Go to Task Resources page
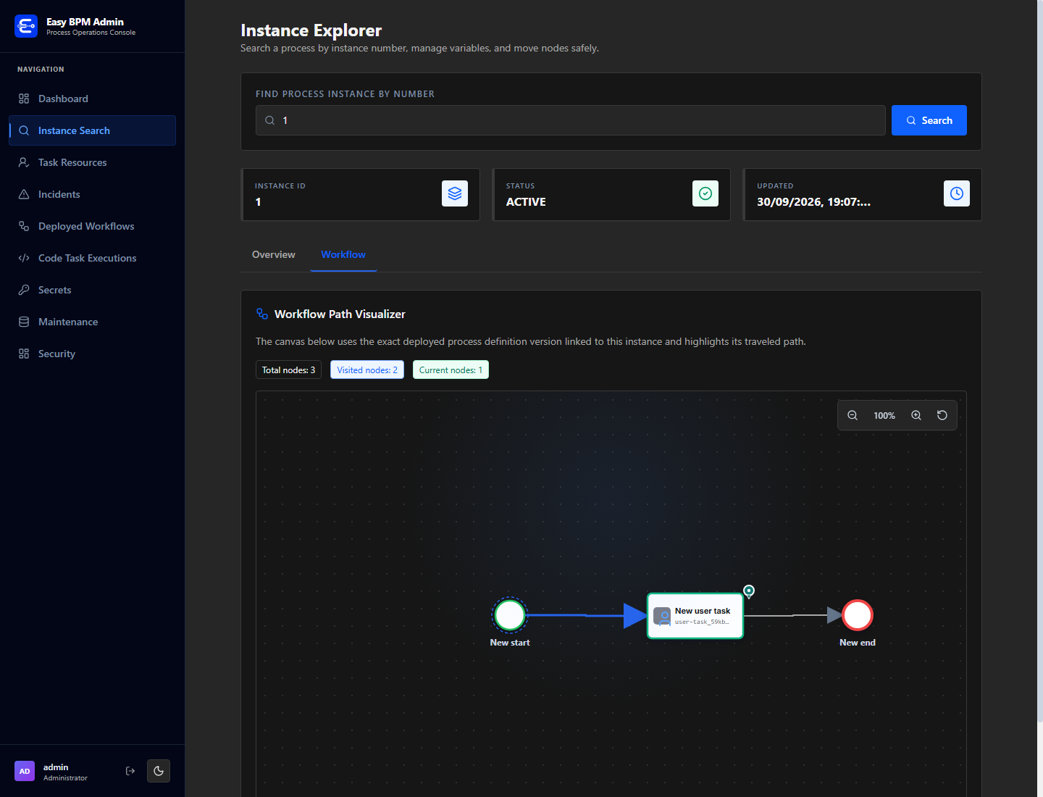The image size is (1043, 797). click(x=92, y=162)
